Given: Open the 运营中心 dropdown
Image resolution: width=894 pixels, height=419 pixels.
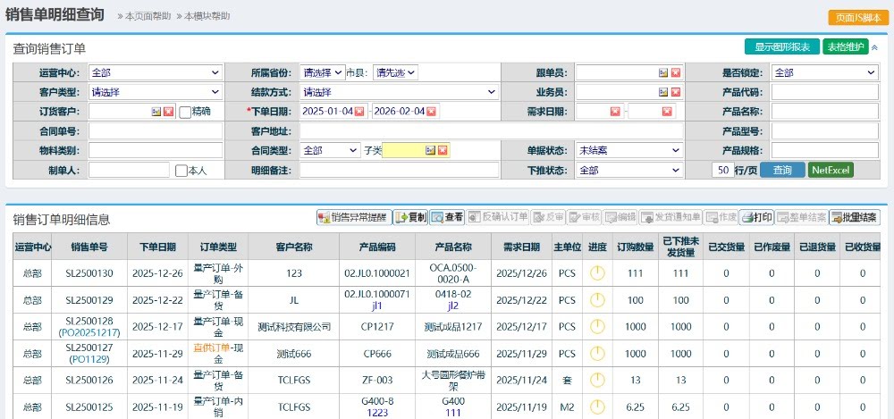Looking at the screenshot, I should (155, 72).
